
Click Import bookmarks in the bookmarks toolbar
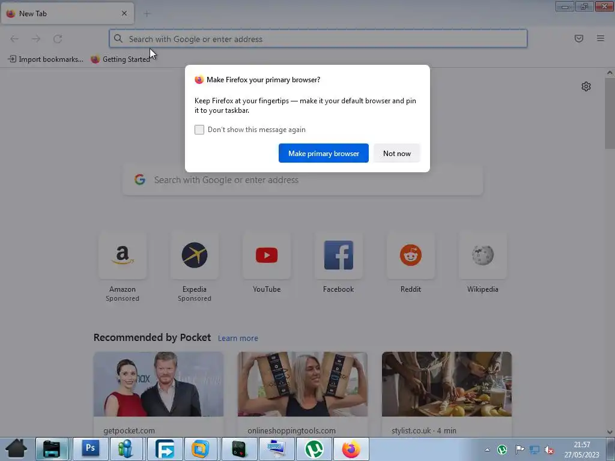(46, 59)
